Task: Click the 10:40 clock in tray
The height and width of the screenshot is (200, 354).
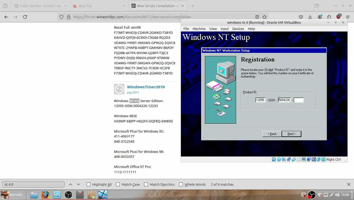Action: click(x=345, y=195)
